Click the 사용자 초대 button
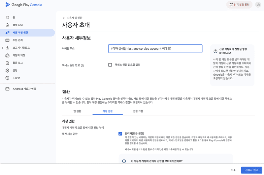 (251, 170)
